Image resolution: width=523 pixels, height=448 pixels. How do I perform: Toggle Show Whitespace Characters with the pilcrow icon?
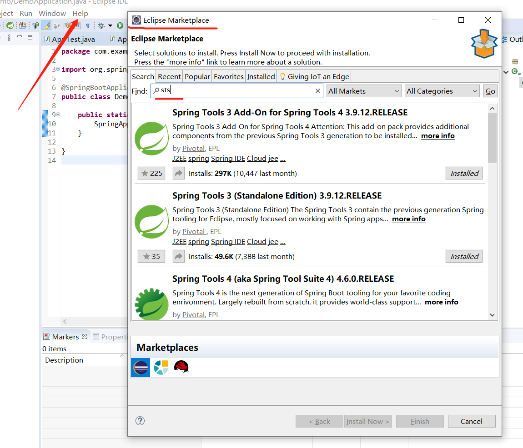(87, 25)
